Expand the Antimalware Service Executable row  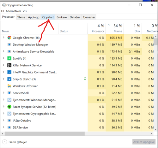click(x=3, y=51)
